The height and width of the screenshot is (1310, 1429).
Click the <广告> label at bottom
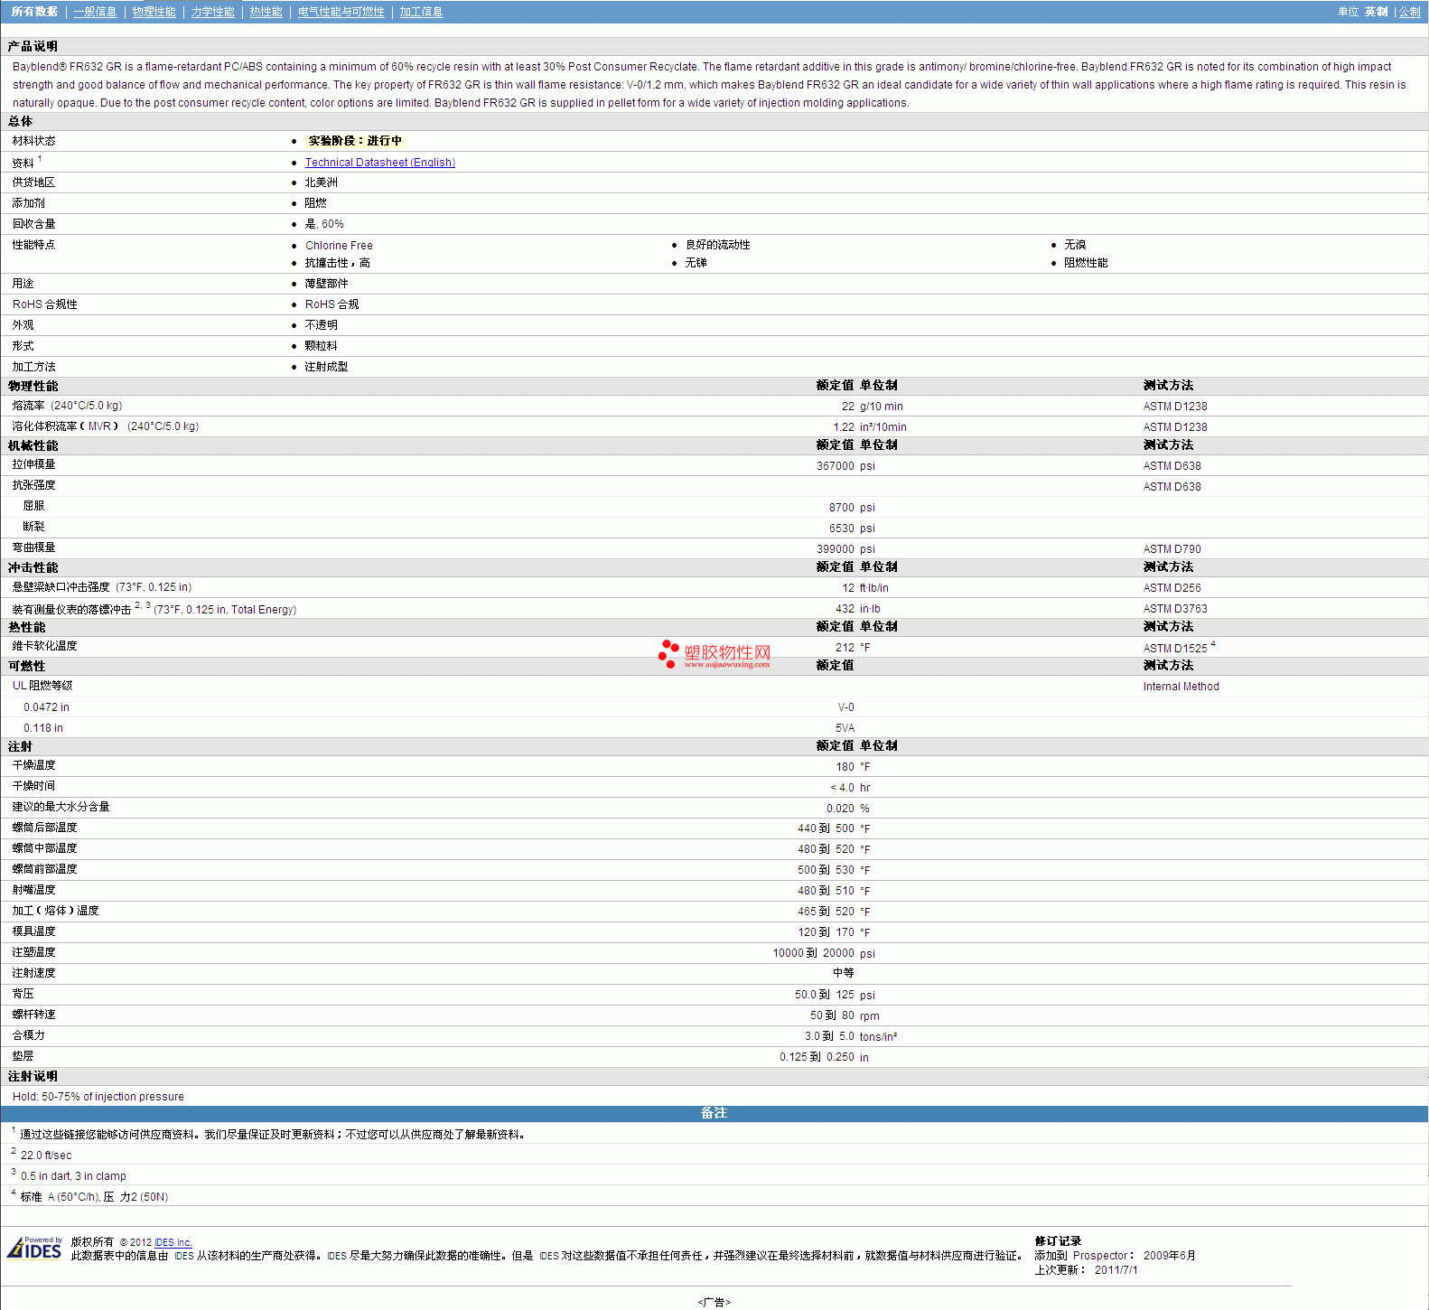pos(714,1302)
